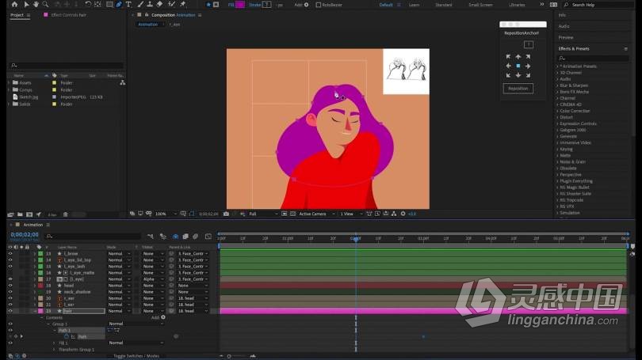Viewport: 642px width, 360px height.
Task: Open the Graph Editor button
Action: coord(208,237)
